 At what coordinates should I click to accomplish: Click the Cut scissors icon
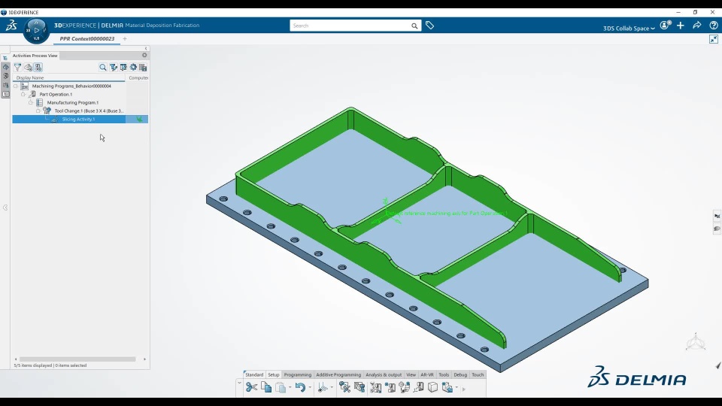click(251, 387)
